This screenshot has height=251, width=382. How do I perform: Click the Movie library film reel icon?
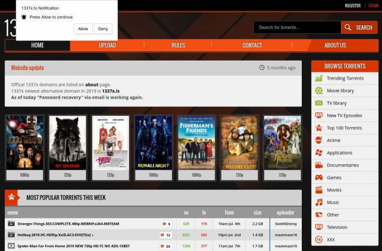[x=319, y=91]
